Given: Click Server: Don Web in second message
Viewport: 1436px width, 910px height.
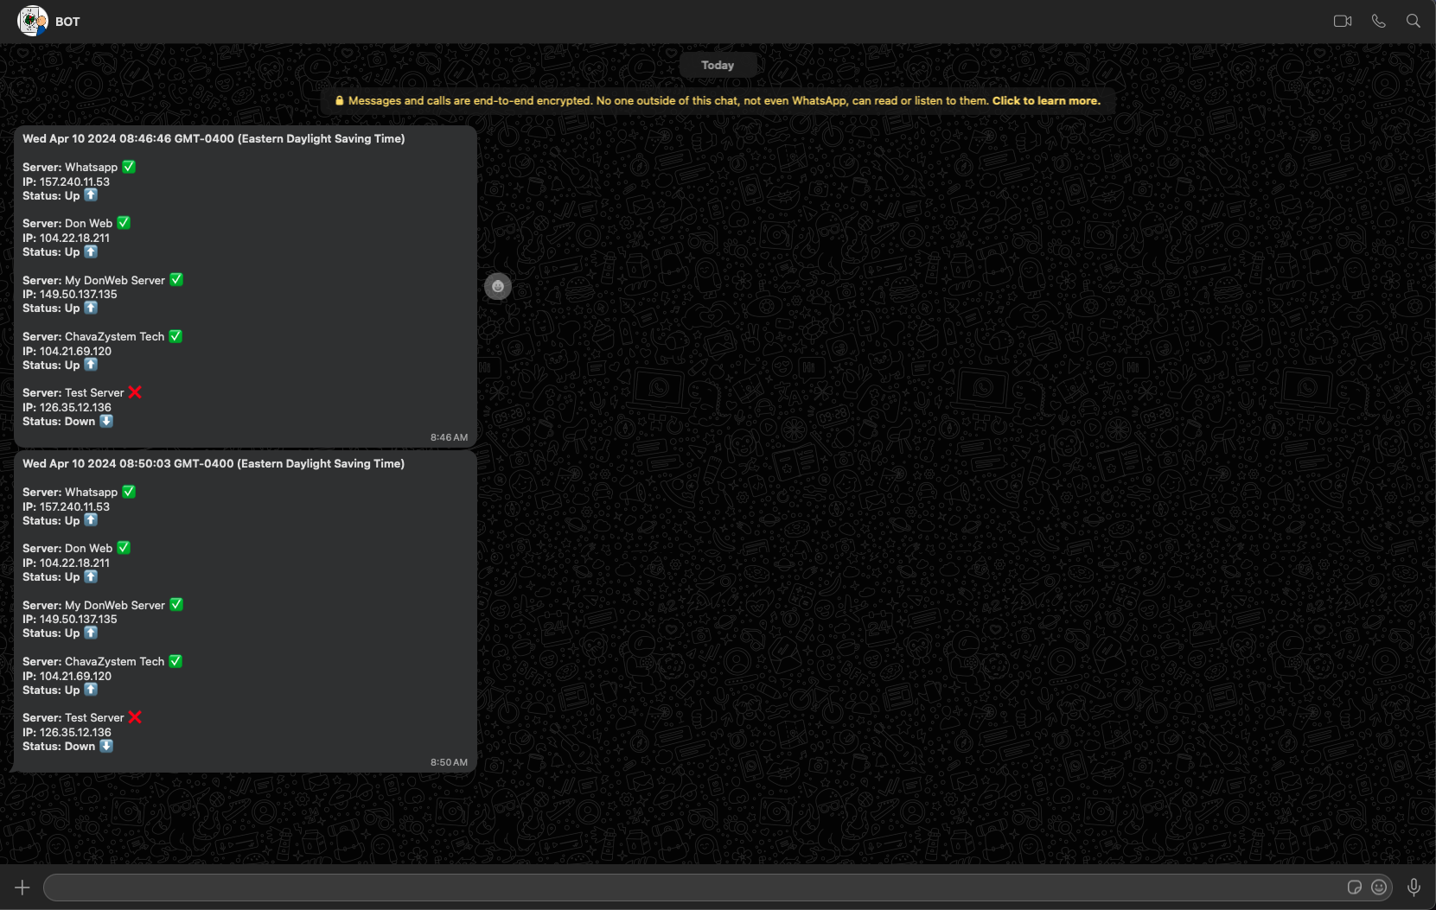Looking at the screenshot, I should [76, 549].
